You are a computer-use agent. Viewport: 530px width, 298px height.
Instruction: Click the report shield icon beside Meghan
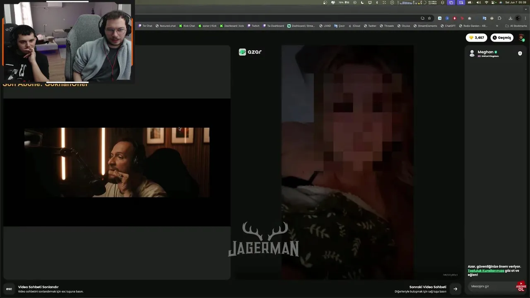(x=520, y=53)
